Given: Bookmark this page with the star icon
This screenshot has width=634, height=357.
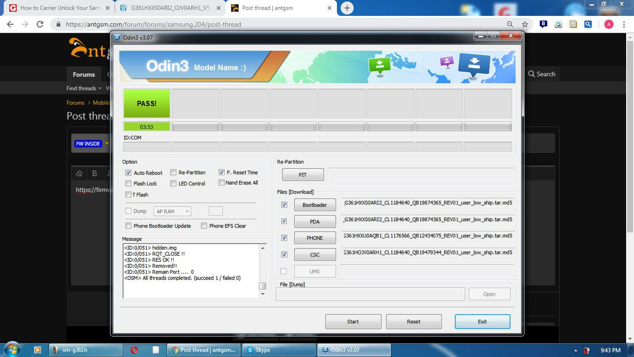Looking at the screenshot, I should (x=525, y=24).
